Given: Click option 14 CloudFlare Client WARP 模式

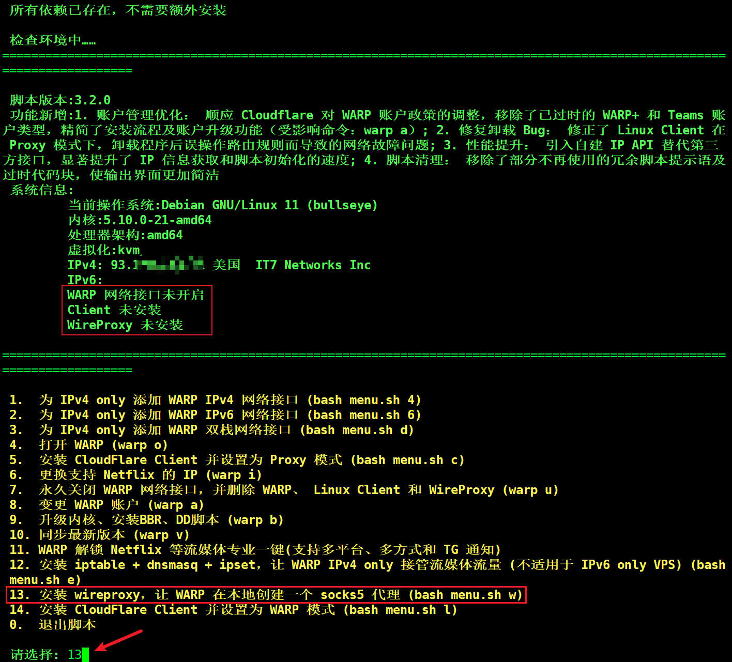Looking at the screenshot, I should (x=233, y=610).
